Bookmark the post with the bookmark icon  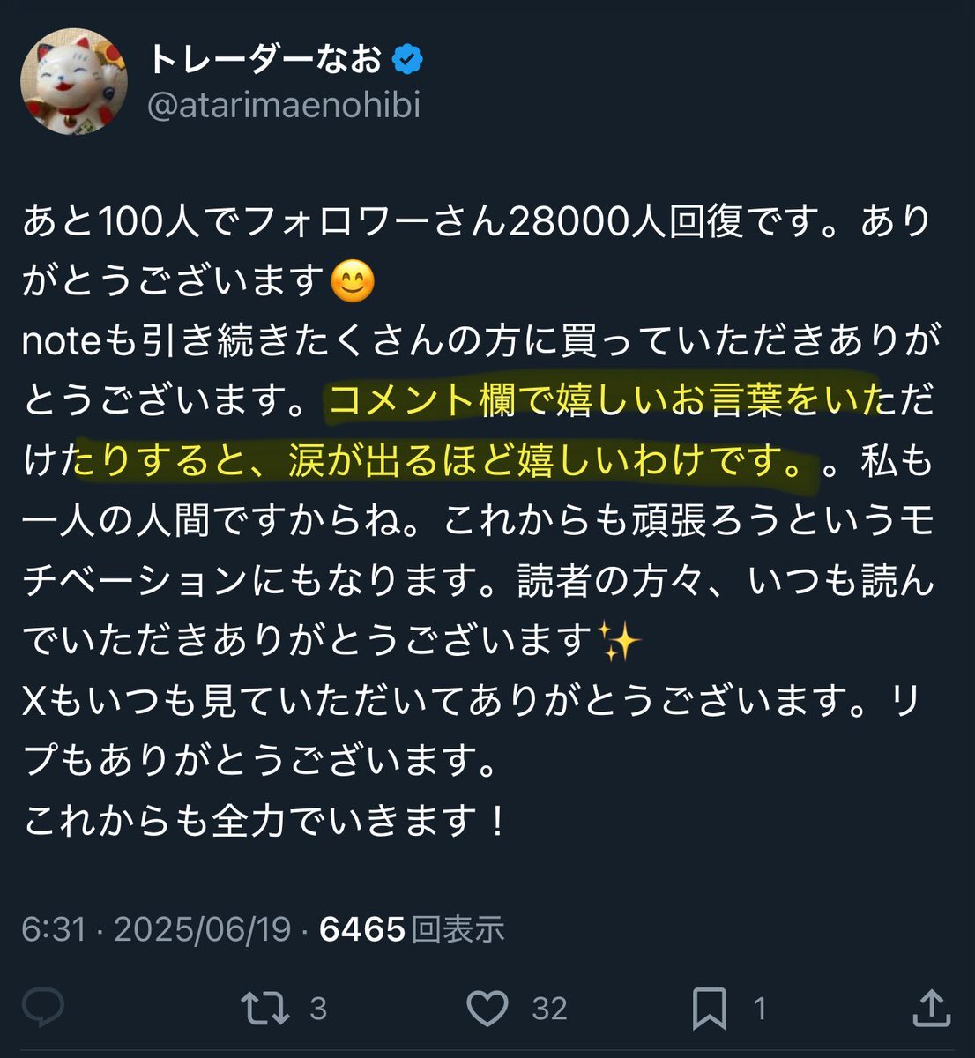(x=710, y=1009)
